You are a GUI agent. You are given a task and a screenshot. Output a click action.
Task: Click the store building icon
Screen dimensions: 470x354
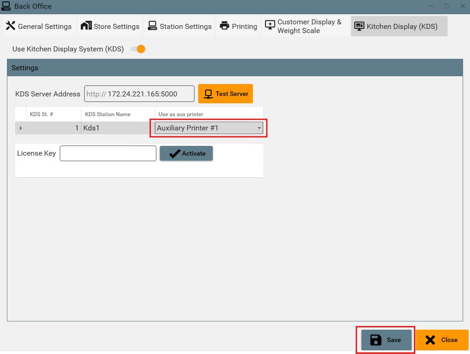coord(86,26)
